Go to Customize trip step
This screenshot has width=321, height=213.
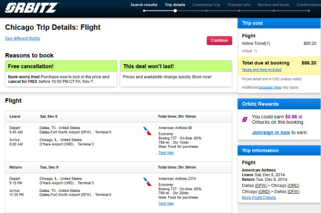(207, 5)
